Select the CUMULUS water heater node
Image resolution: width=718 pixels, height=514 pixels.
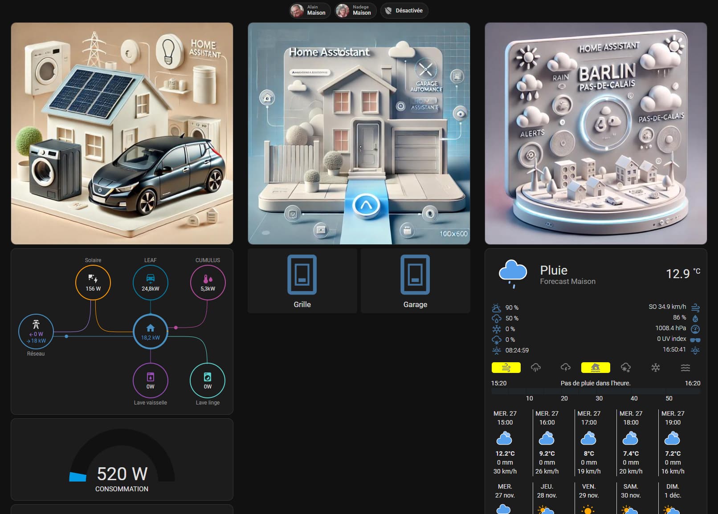[x=208, y=283]
